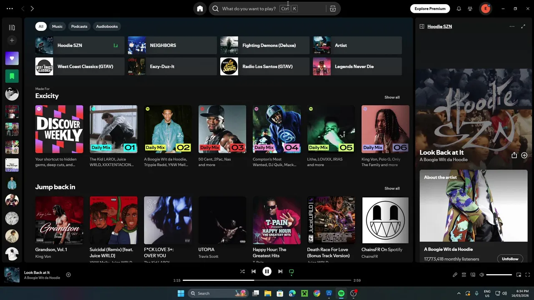Open NEIGHBORS shortcut tile

click(x=172, y=45)
